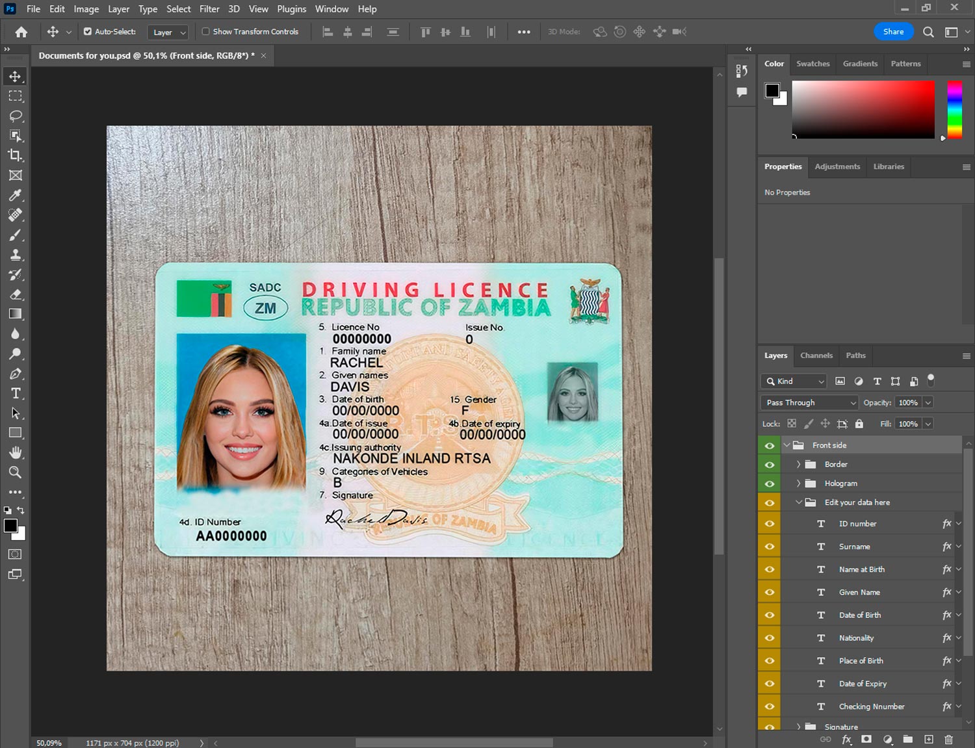Click the rainbow hue slider strip

pyautogui.click(x=954, y=109)
